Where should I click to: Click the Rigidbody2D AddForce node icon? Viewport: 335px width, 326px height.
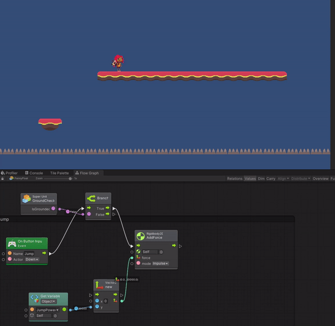(140, 236)
